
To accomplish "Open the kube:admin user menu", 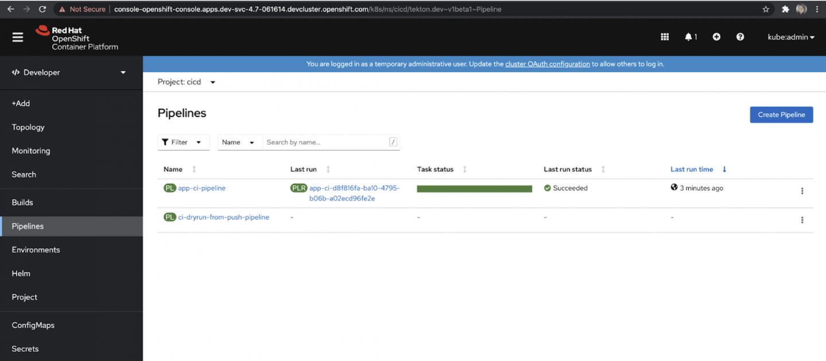I will point(791,37).
